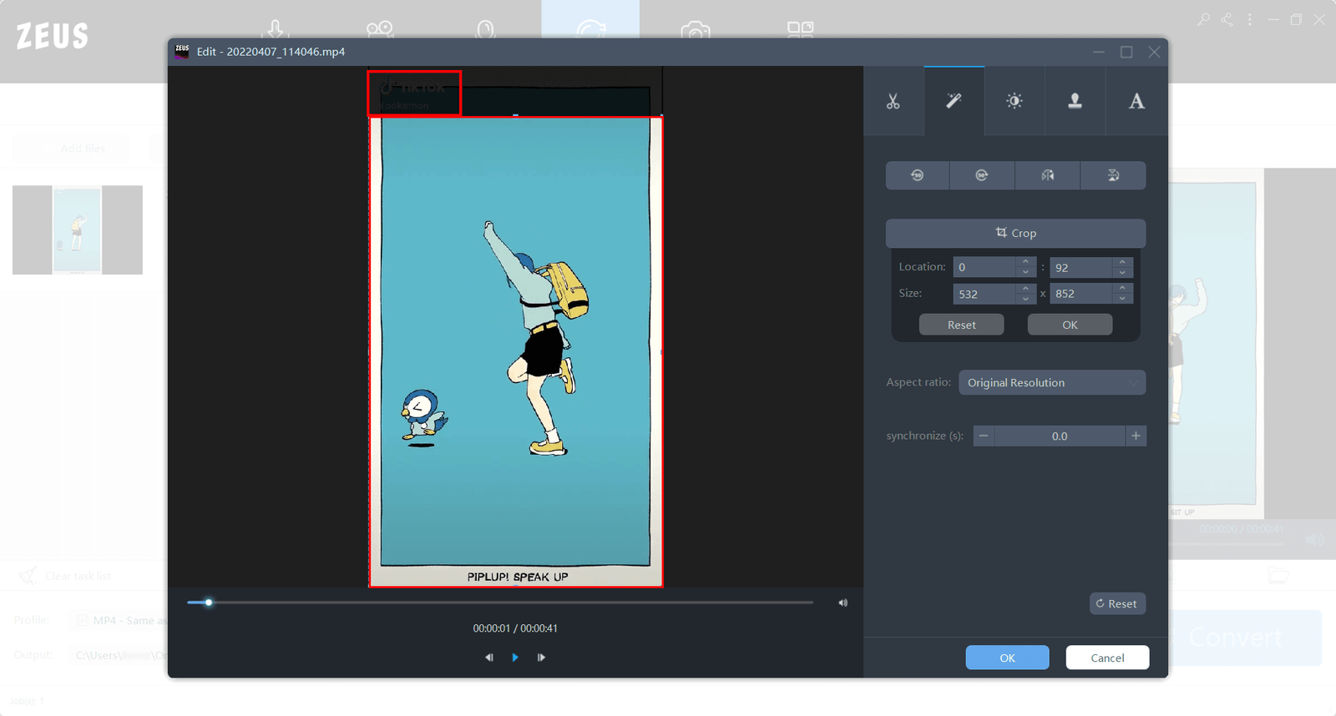Screen dimensions: 1336x716
Task: Click Add files in the ZEUS main window
Action: [83, 148]
